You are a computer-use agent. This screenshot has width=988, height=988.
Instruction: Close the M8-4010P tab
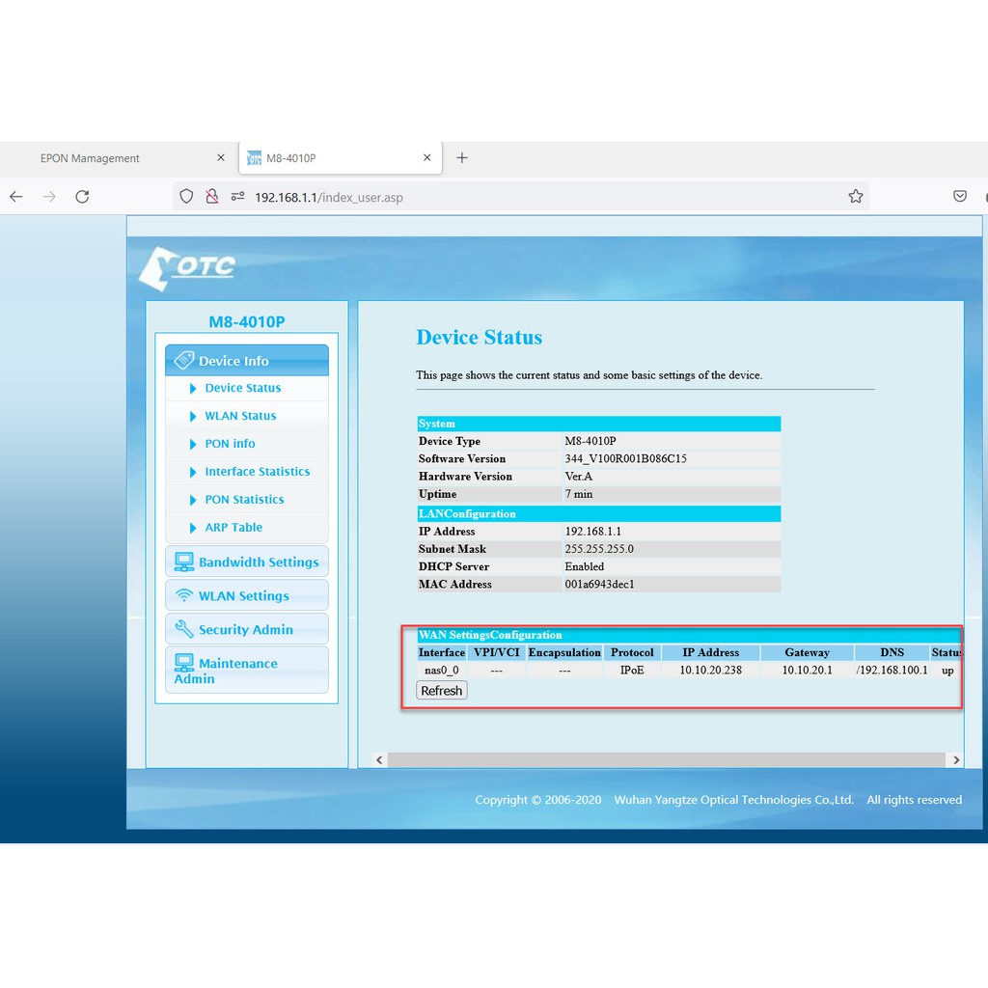coord(427,158)
